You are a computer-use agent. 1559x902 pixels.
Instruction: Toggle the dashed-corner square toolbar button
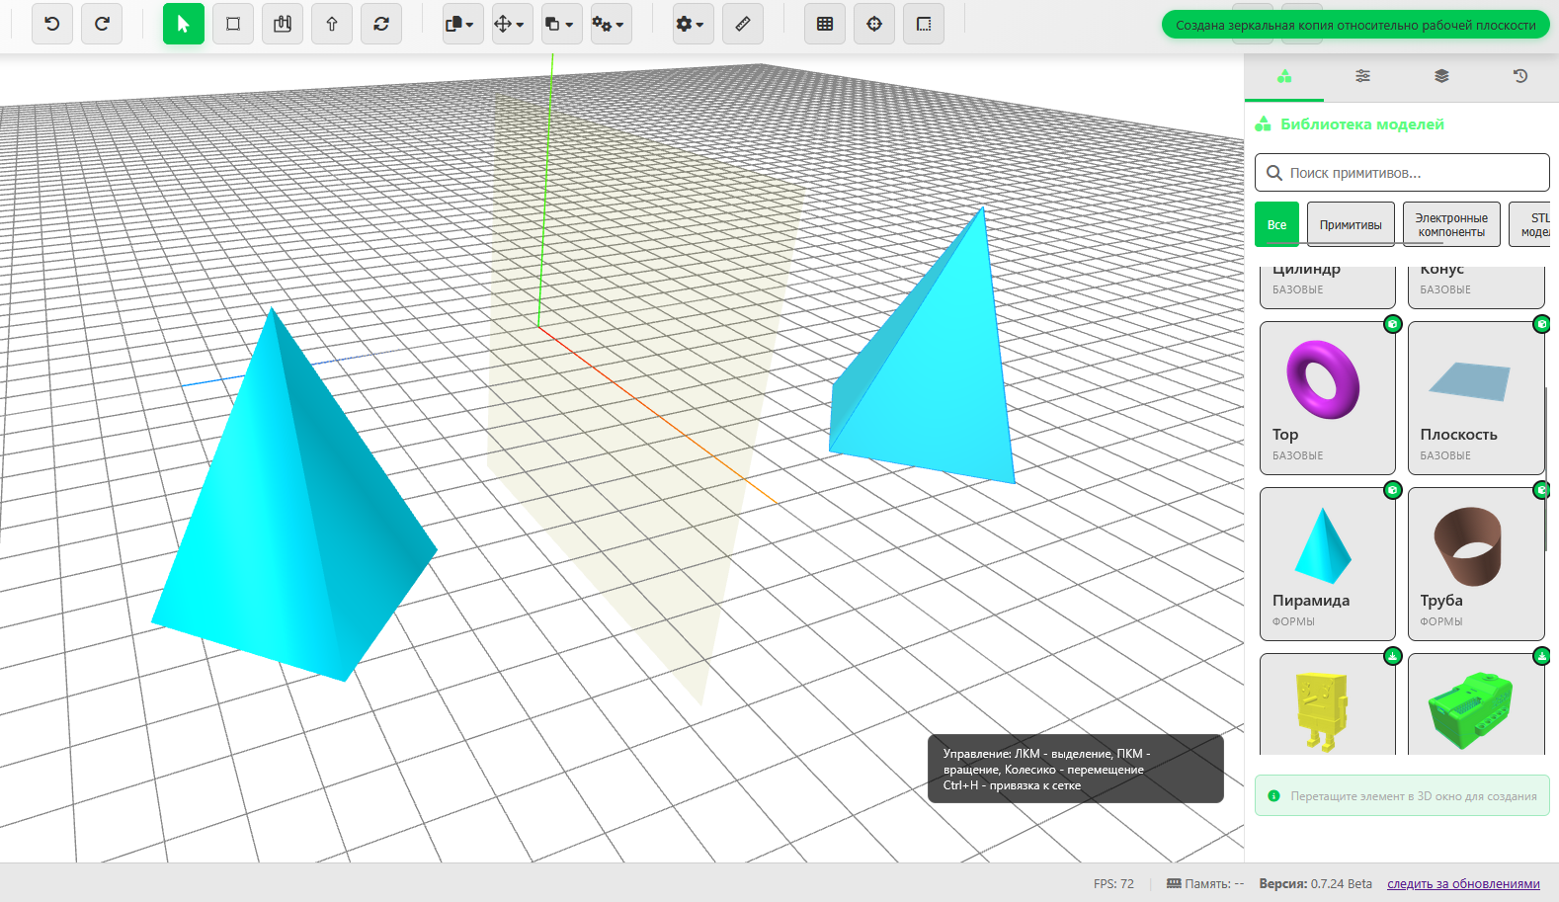point(924,24)
